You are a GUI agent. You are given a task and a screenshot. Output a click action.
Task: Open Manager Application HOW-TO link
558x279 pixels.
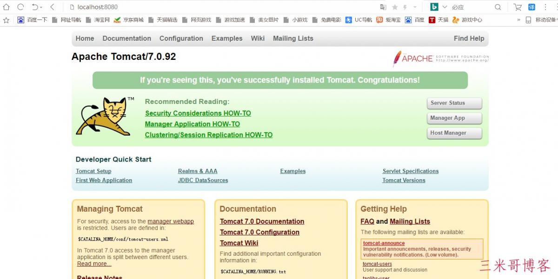193,124
